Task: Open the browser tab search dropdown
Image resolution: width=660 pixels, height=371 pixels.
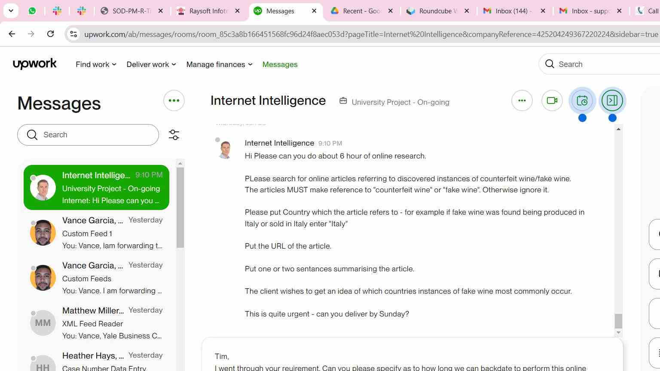Action: (x=11, y=11)
